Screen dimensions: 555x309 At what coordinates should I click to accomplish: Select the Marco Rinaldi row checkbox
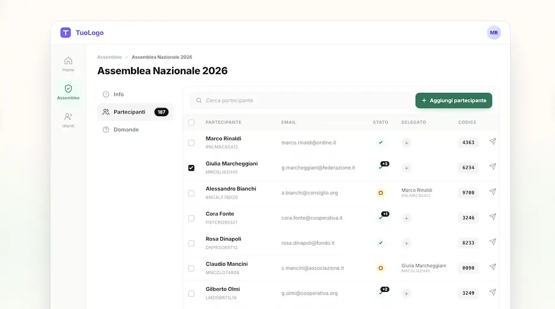(x=191, y=143)
